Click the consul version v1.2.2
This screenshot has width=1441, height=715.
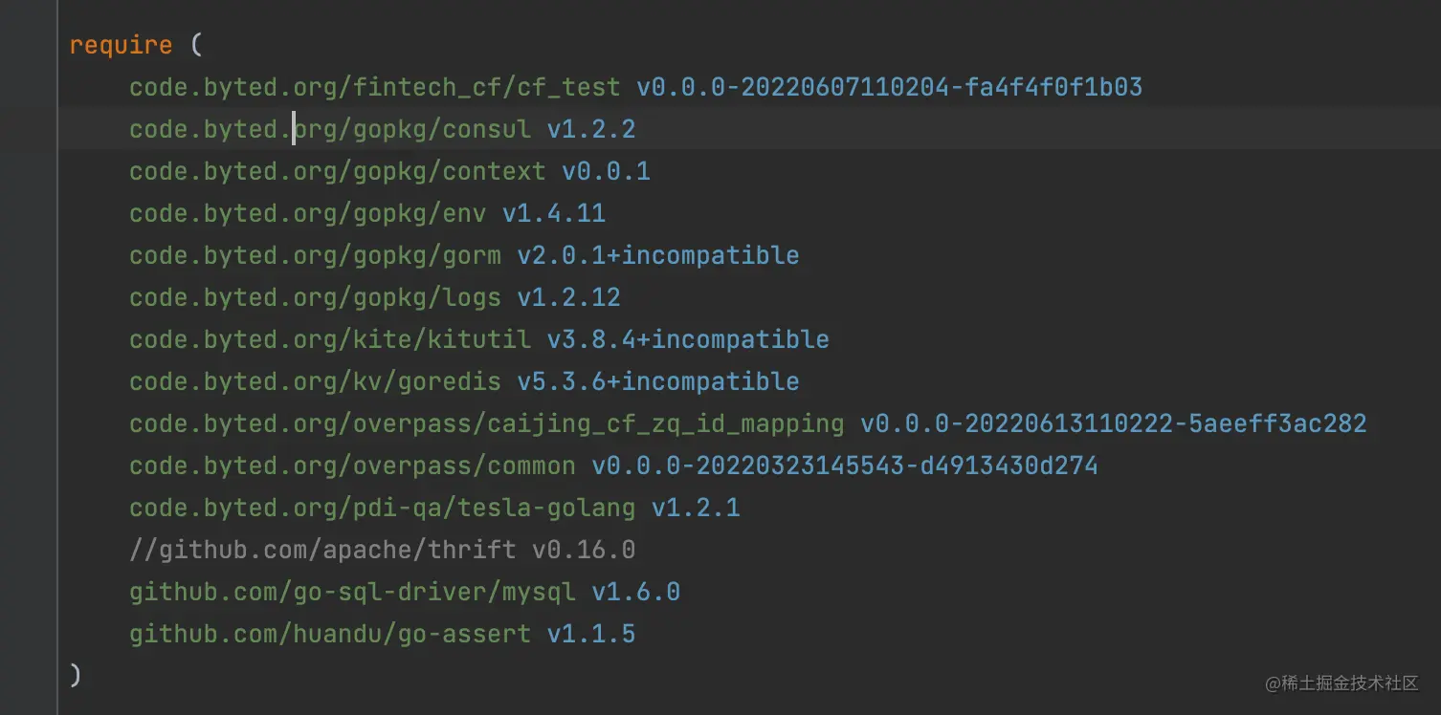tap(591, 129)
